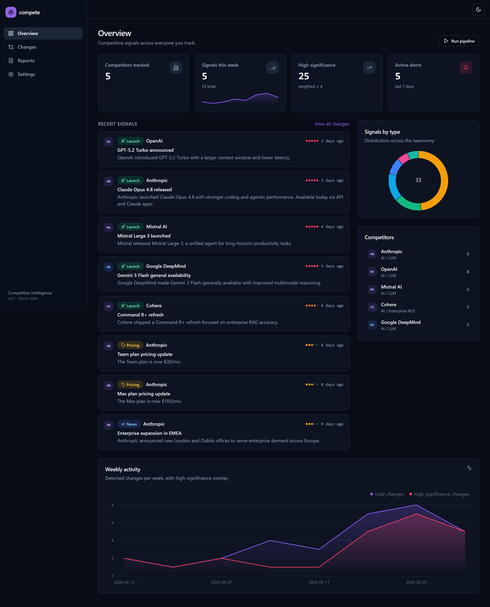The width and height of the screenshot is (490, 607).
Task: Click the Launch tag on the OpenAI signal
Action: pyautogui.click(x=130, y=141)
